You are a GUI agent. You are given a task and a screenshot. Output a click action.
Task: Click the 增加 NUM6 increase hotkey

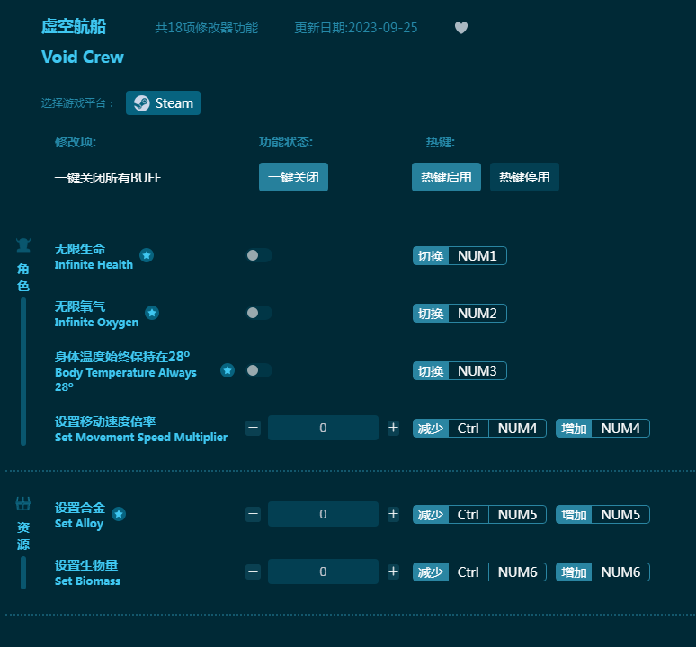[602, 572]
